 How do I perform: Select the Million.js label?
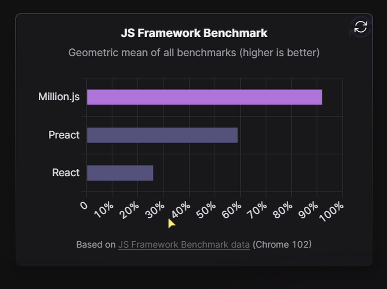(x=58, y=97)
